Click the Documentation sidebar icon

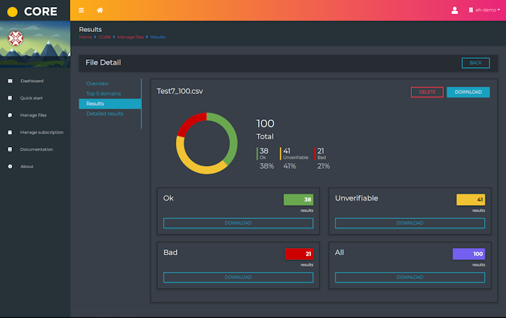10,150
